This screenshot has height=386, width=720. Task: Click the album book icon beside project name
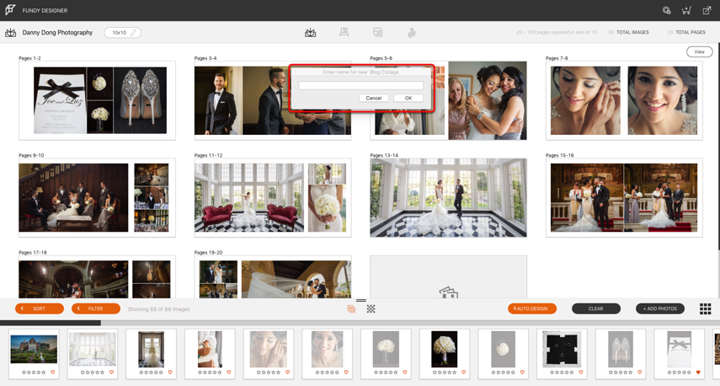point(11,33)
